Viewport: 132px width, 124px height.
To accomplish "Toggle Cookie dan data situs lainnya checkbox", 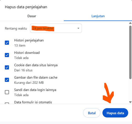I will click(7, 67).
